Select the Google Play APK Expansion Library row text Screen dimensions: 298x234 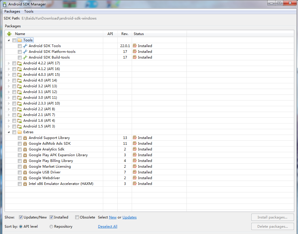click(58, 155)
